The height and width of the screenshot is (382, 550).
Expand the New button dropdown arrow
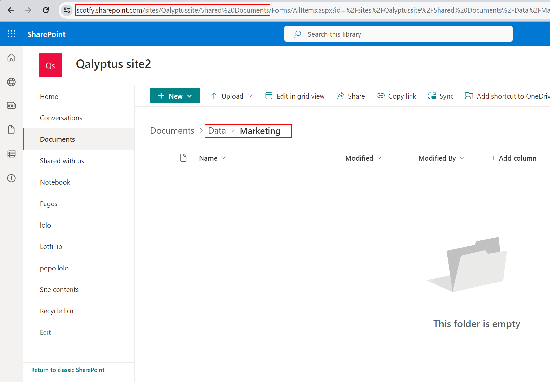[190, 96]
